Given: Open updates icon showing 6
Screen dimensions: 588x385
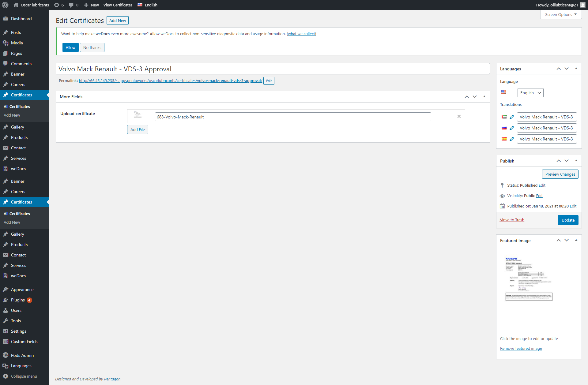Looking at the screenshot, I should 59,5.
